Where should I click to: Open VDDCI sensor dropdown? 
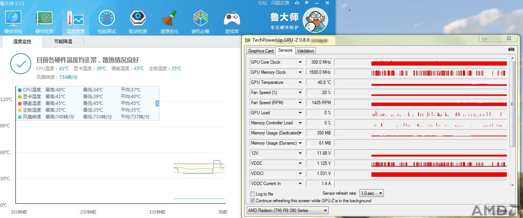point(300,173)
